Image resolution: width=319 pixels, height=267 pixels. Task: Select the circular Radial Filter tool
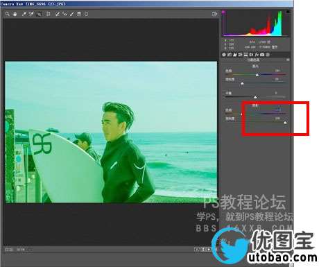point(86,14)
